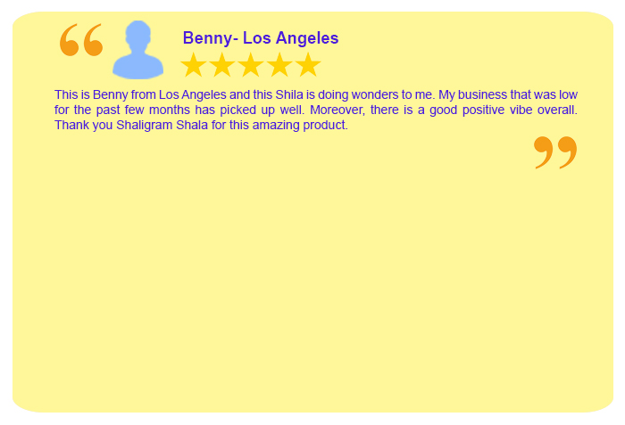Viewport: 625px width, 425px height.
Task: Click the testimonial's first line about Shila
Action: click(316, 94)
